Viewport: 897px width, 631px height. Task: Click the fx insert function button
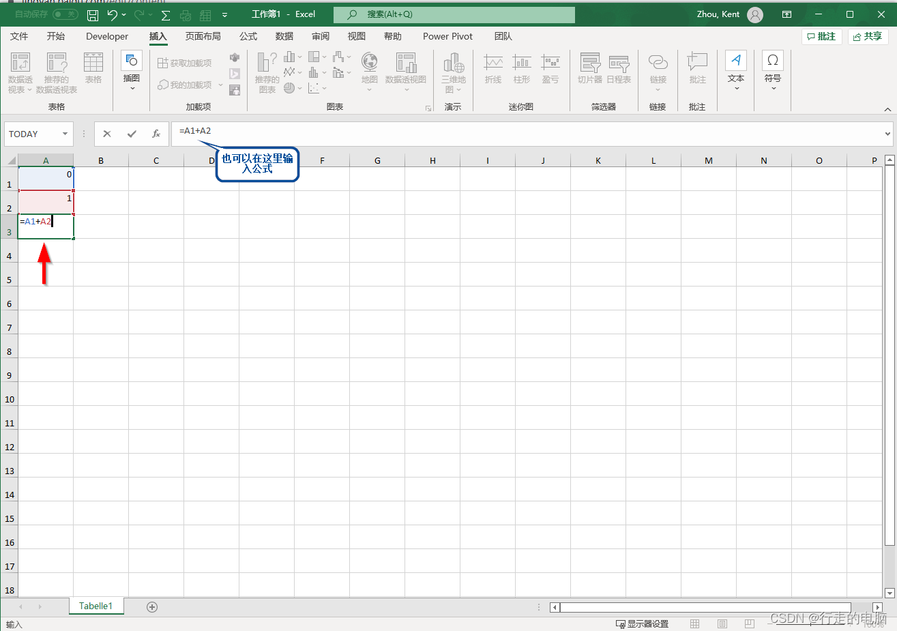click(156, 134)
